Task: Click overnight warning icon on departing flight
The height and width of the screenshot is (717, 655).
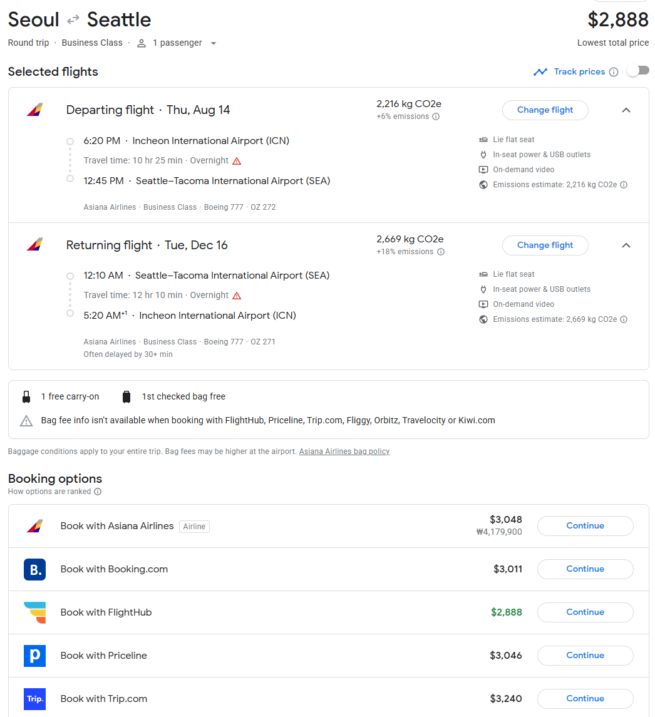Action: pos(237,161)
